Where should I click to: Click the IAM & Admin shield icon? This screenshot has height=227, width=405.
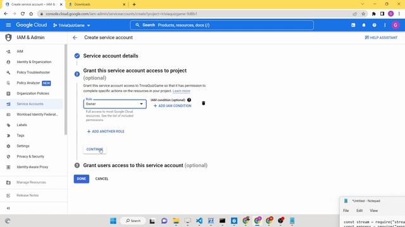point(8,38)
